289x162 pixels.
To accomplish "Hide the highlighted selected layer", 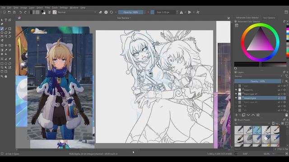I will tap(236, 98).
